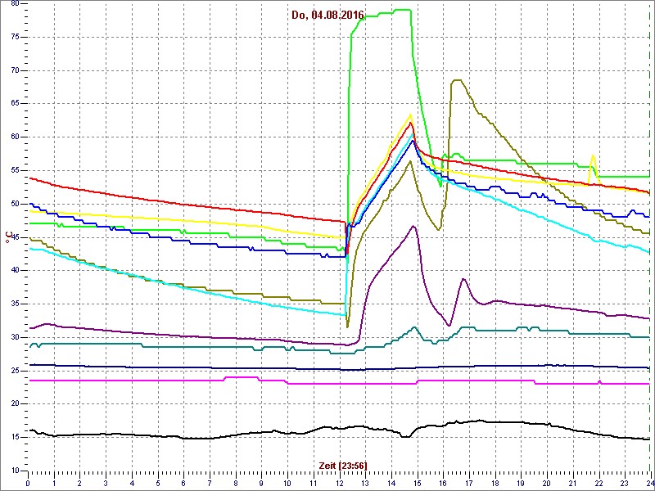Click the yellow spike just before hour 22
Screen dimensions: 655x491
click(x=594, y=155)
